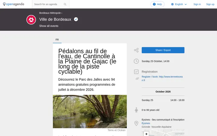Zoom in the map with plus button
Viewport: 217px width, 136px height.
click(x=146, y=134)
